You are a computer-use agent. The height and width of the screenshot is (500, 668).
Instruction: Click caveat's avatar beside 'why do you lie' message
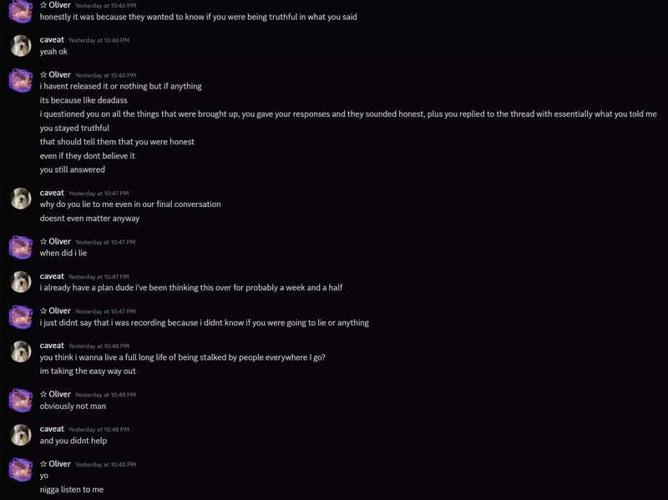click(x=21, y=199)
